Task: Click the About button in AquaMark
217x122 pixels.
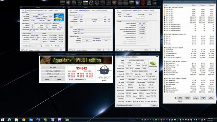Action: coord(47,80)
